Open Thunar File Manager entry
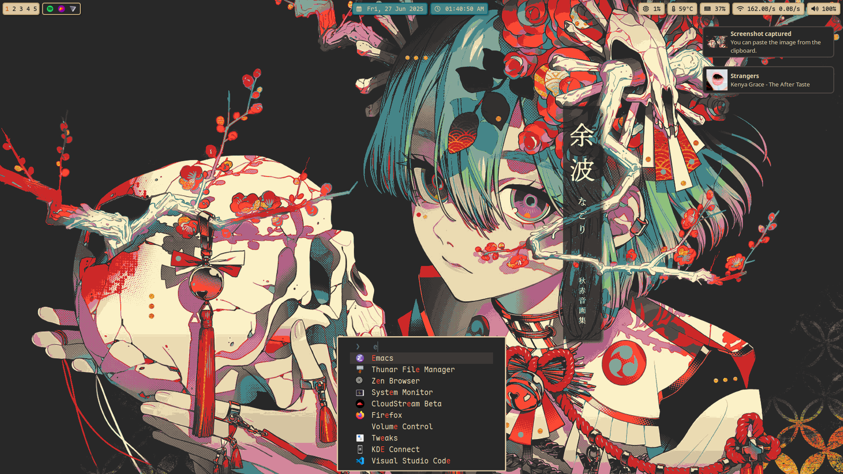 click(x=413, y=370)
